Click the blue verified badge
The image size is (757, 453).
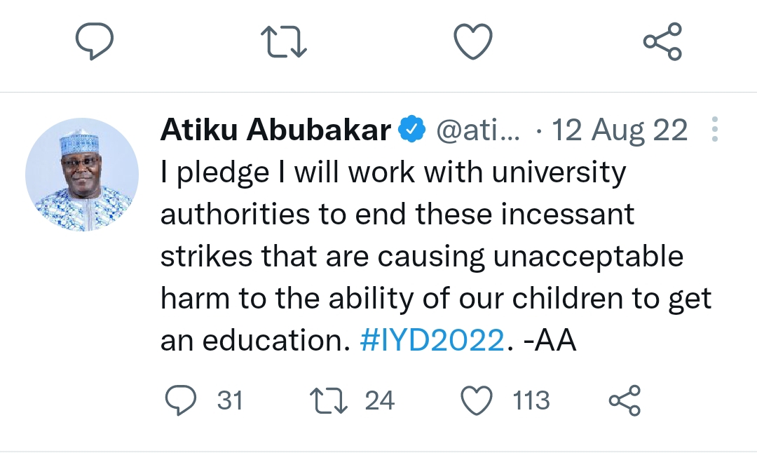click(411, 130)
